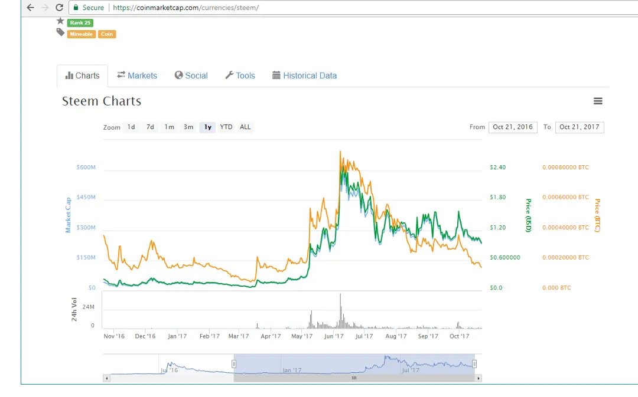Click the browser forward arrow
This screenshot has width=638, height=397.
click(x=45, y=7)
